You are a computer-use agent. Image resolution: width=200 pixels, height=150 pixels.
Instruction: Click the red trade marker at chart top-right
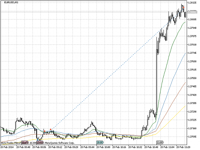coord(184,8)
